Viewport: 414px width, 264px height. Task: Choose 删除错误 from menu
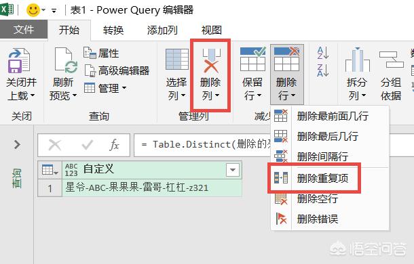coord(330,219)
